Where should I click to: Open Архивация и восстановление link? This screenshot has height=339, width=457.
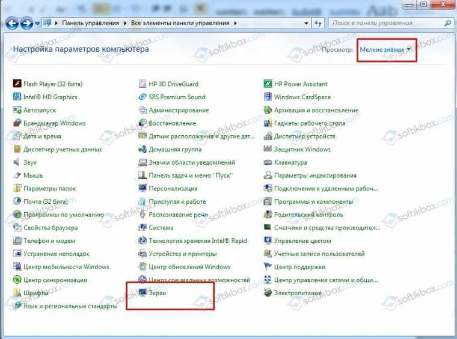tap(316, 110)
